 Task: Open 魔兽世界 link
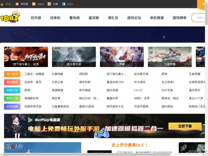click(x=112, y=98)
